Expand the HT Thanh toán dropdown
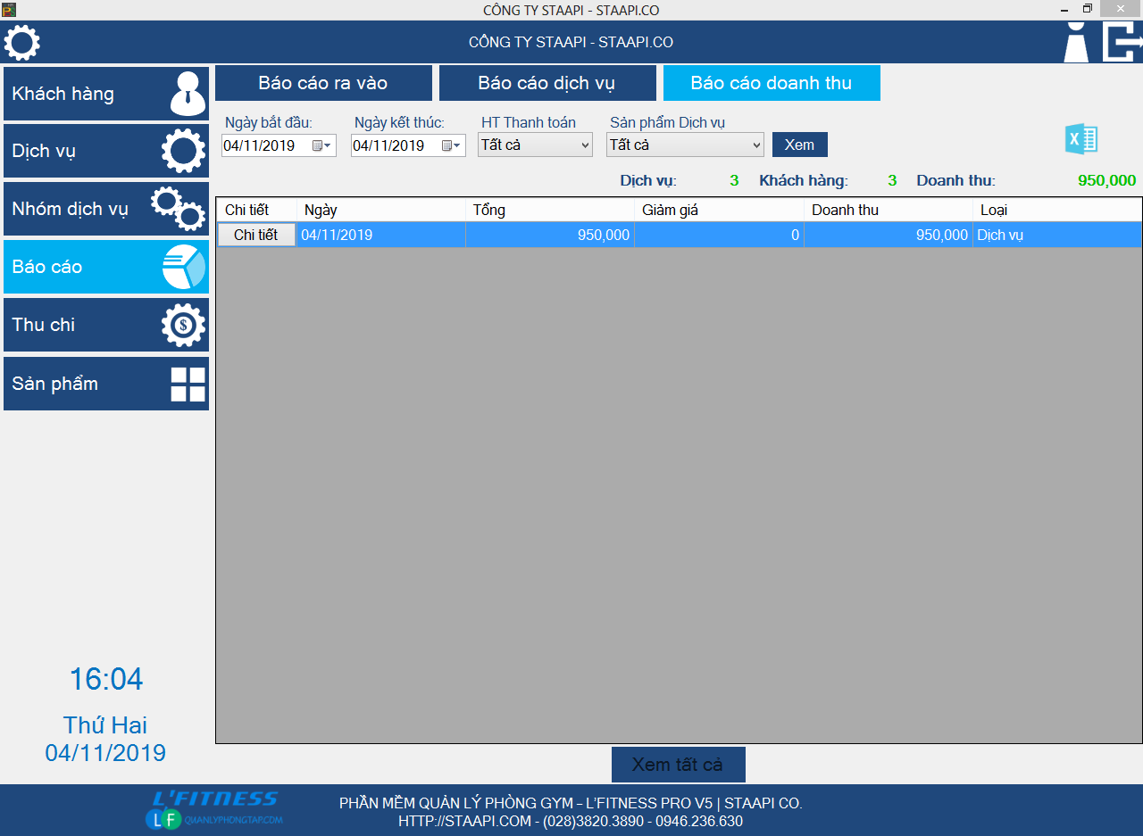The height and width of the screenshot is (836, 1143). [585, 145]
